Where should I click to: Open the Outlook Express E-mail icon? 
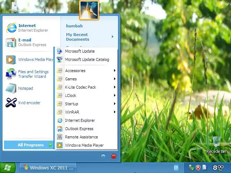pos(11,43)
